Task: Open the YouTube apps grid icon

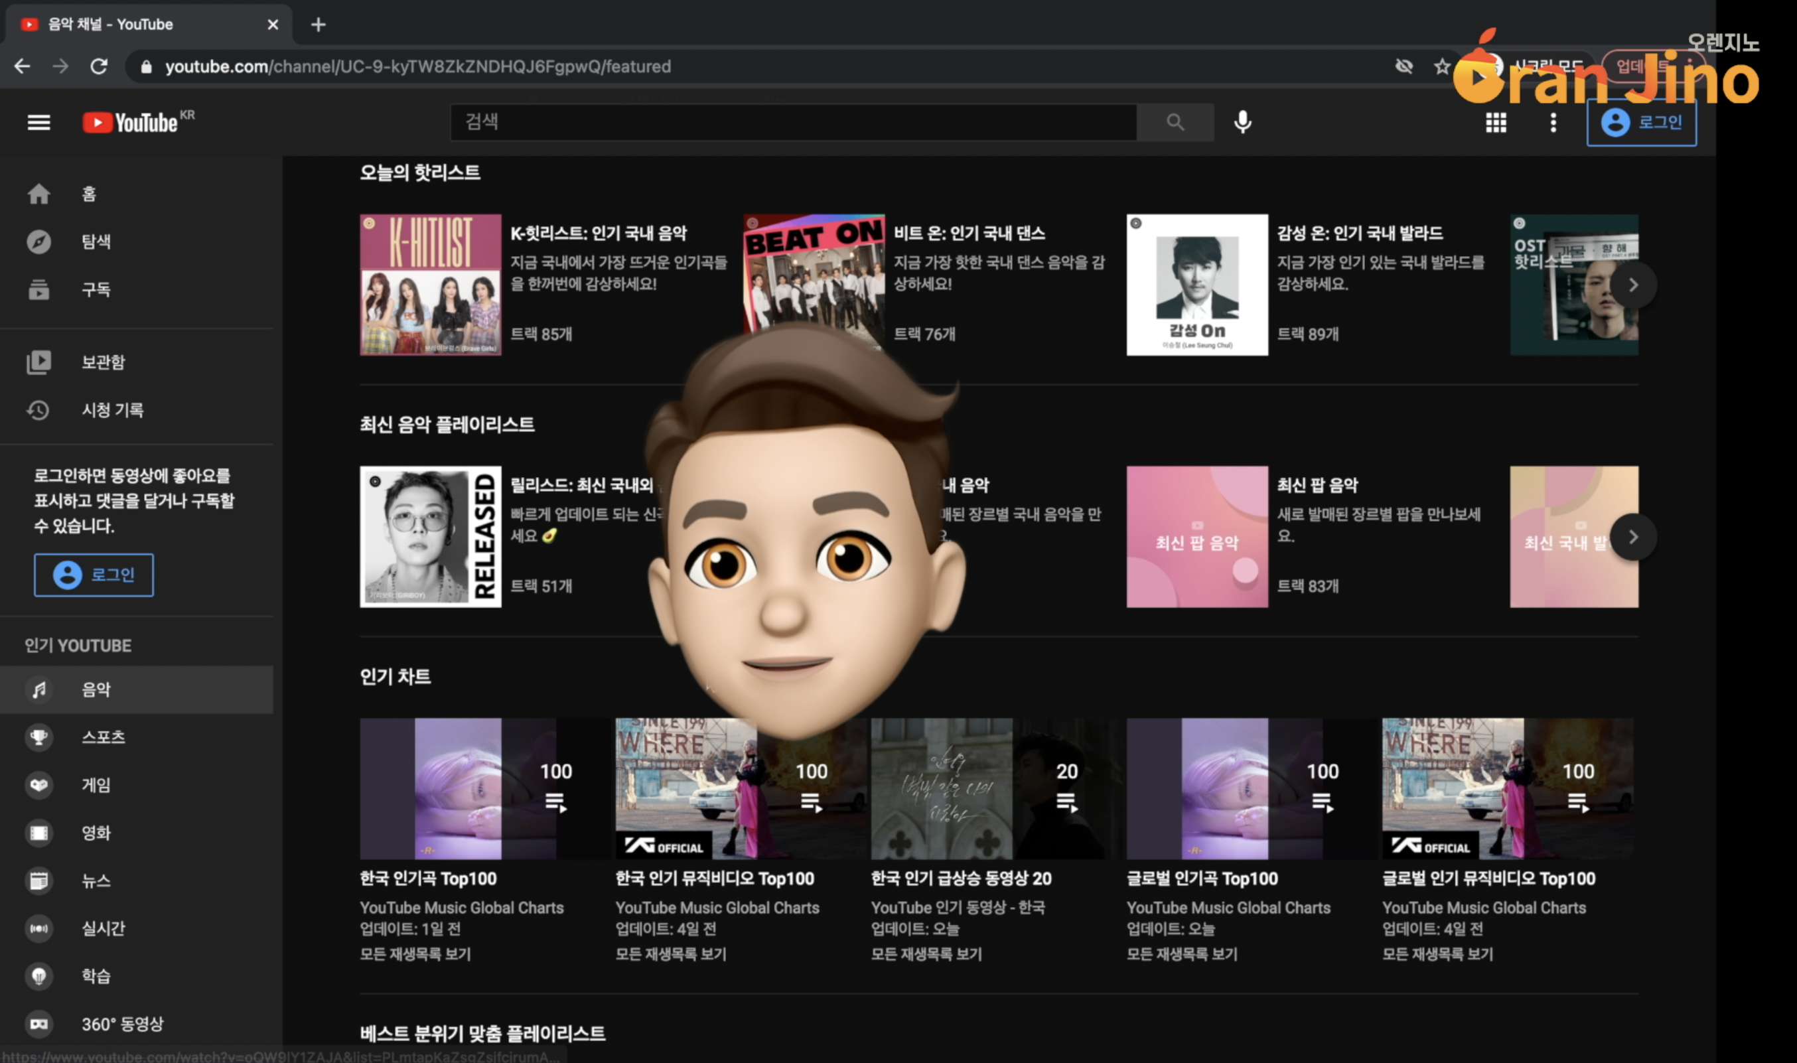Action: [x=1496, y=123]
